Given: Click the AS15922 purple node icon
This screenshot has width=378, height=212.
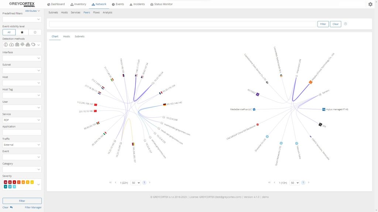Looking at the screenshot, I should (x=258, y=94).
